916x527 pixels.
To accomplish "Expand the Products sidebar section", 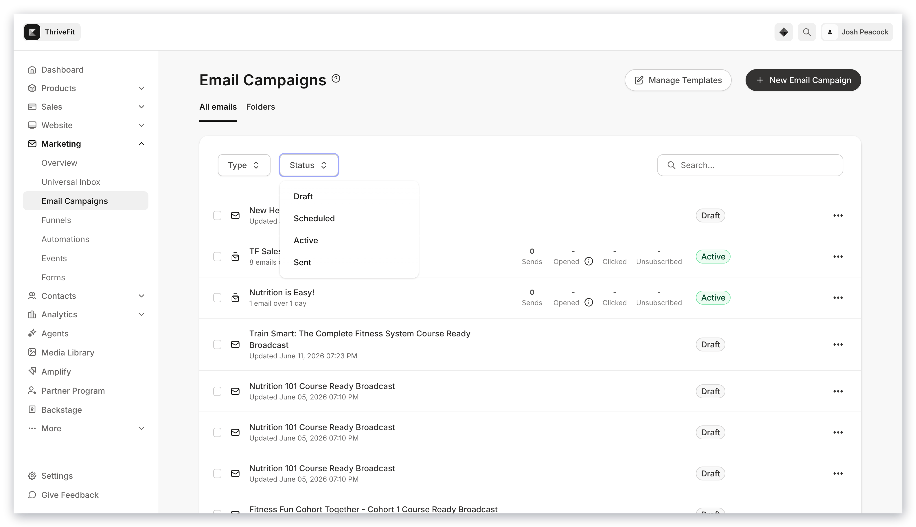I will pos(141,88).
